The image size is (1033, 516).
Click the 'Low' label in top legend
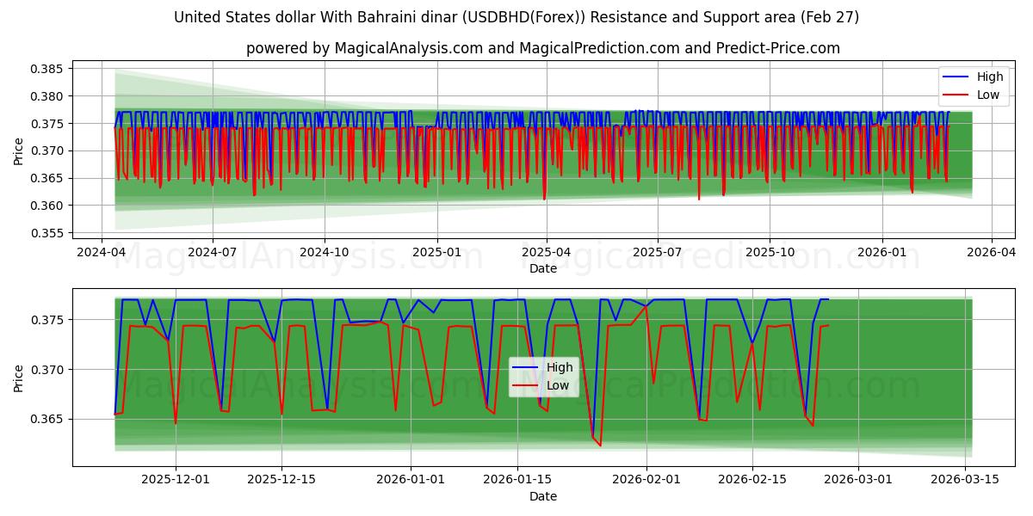point(988,95)
